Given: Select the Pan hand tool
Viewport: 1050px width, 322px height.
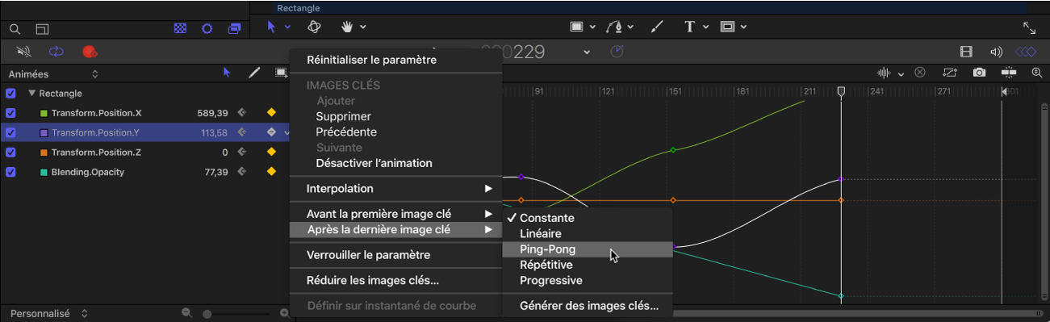Looking at the screenshot, I should coord(348,27).
